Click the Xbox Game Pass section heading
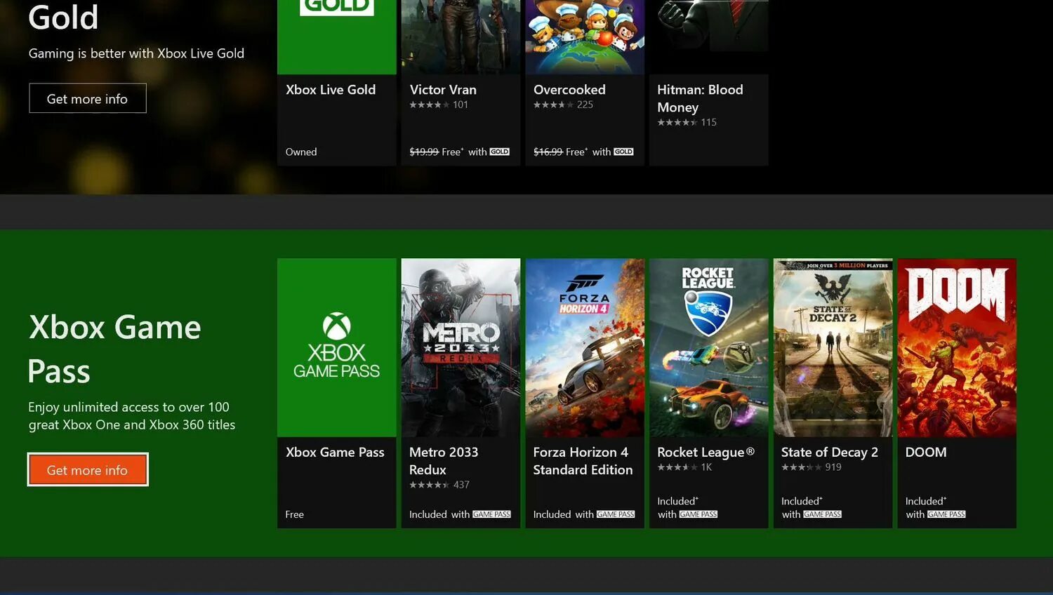The image size is (1053, 595). click(x=114, y=349)
